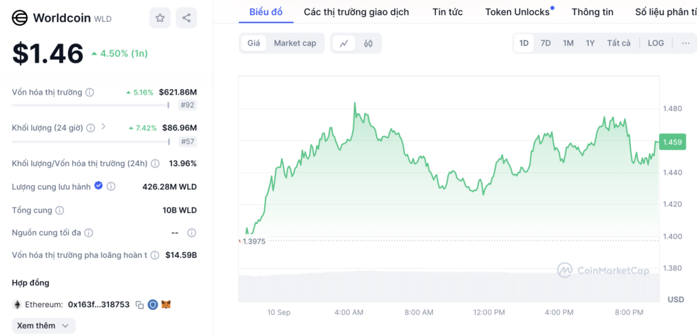Toggle LOG scale on chart

point(655,43)
